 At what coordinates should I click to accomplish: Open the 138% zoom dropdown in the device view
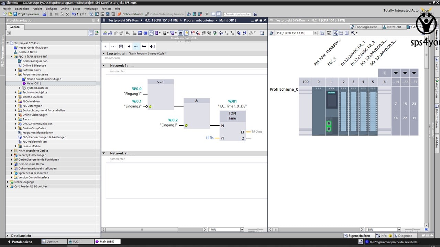[399, 230]
